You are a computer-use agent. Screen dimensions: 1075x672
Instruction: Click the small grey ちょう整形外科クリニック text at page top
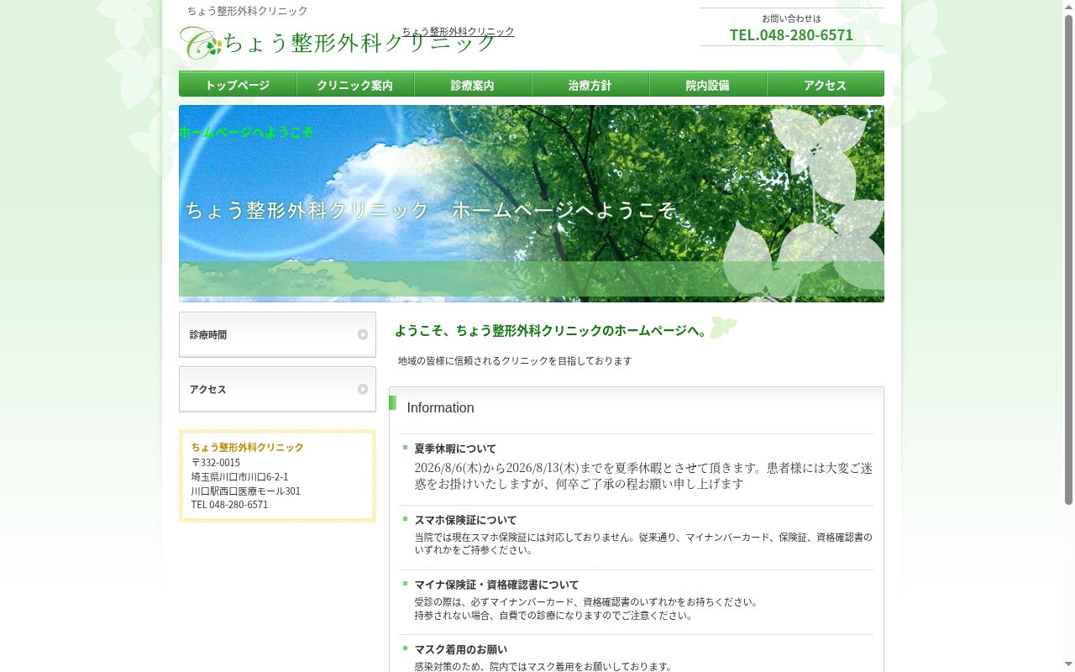pyautogui.click(x=247, y=11)
